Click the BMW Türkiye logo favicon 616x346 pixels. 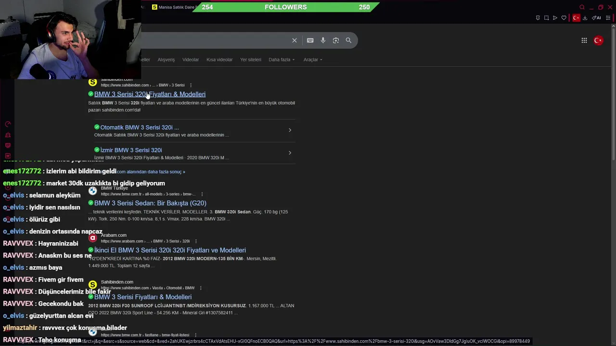pos(93,191)
